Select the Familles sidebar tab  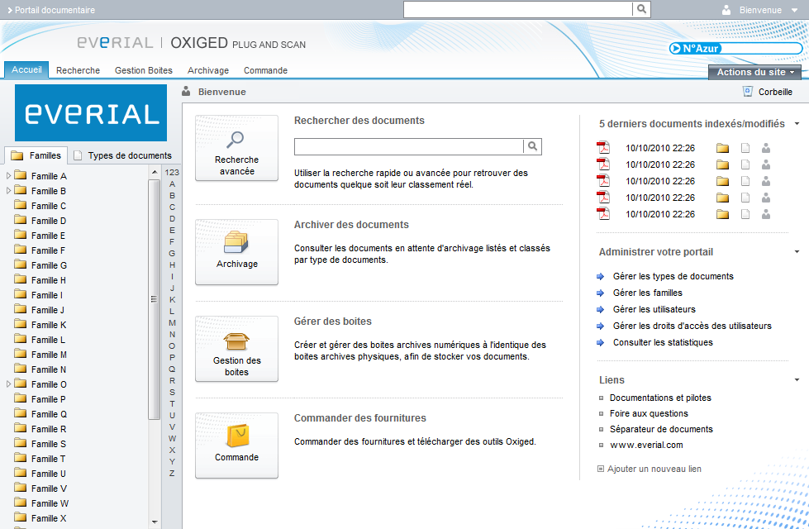tap(36, 155)
